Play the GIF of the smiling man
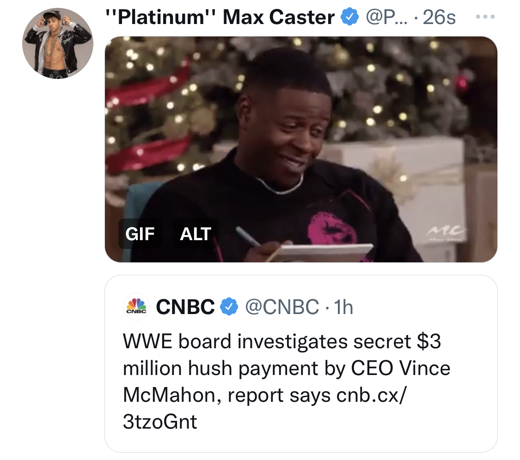 pos(301,149)
